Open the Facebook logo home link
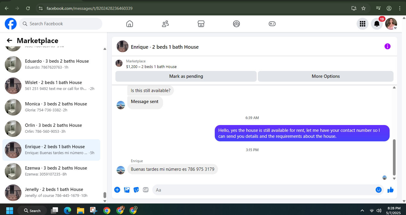This screenshot has width=406, height=215. (11, 24)
